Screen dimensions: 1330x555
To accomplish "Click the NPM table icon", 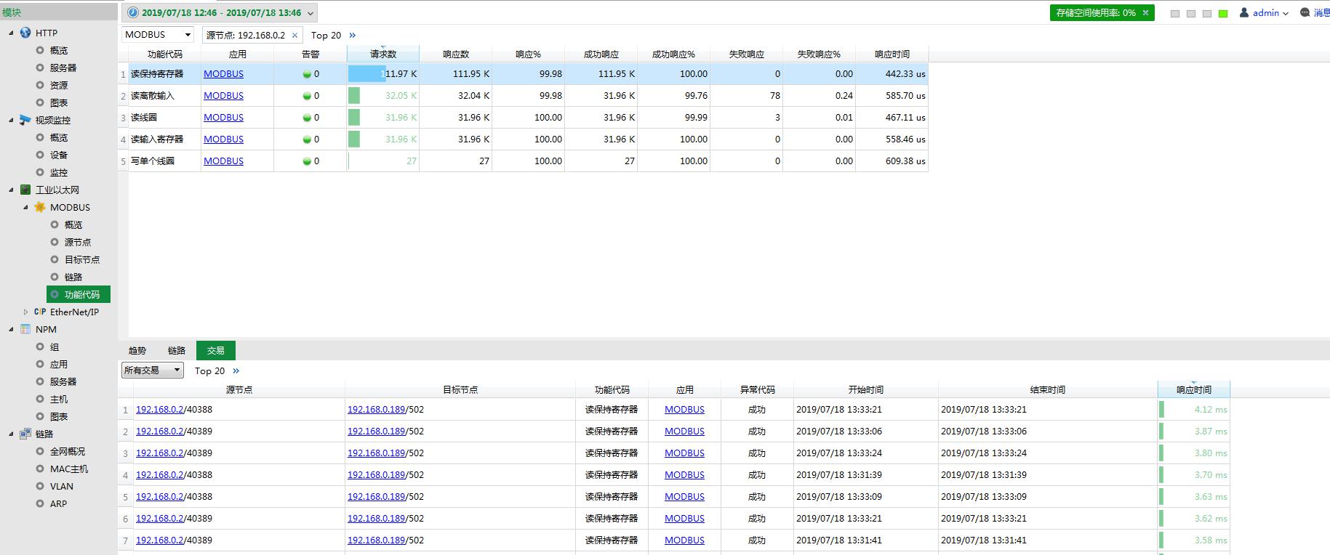I will tap(25, 329).
